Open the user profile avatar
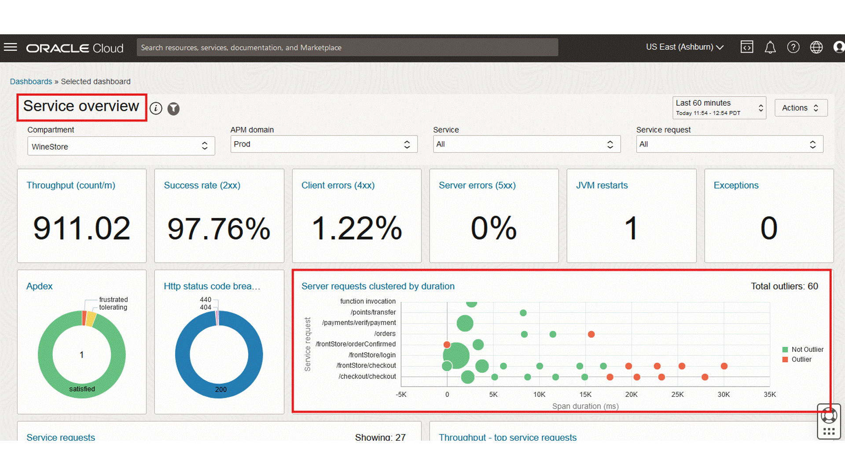 [x=839, y=47]
